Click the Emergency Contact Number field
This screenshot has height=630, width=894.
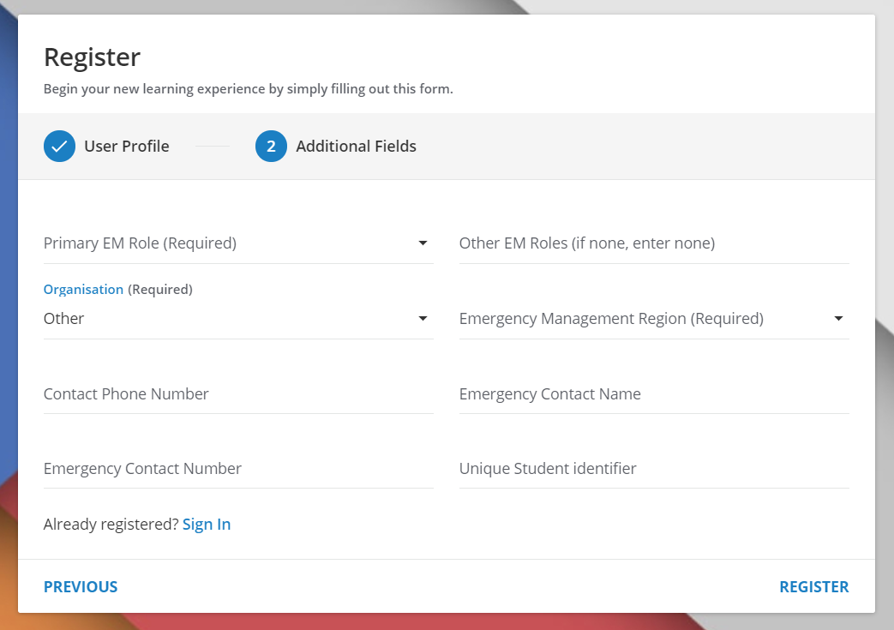click(x=237, y=469)
